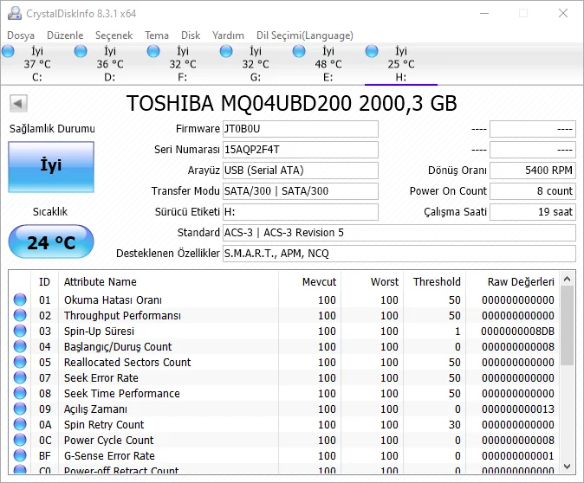Open the Düzenle menu

(x=65, y=35)
